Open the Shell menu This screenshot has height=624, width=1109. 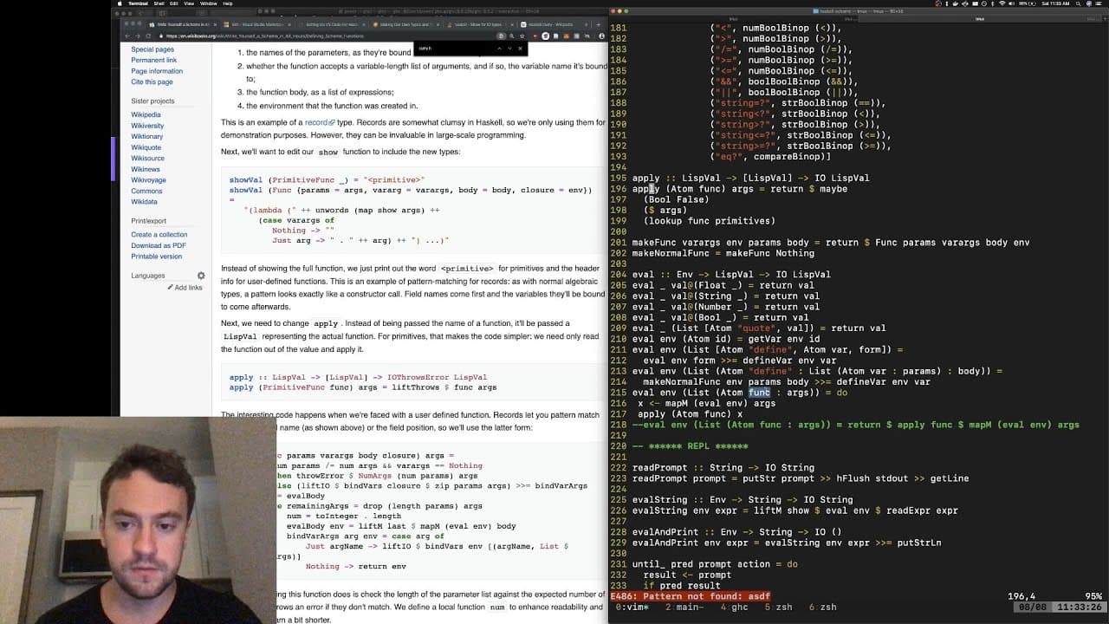(159, 3)
